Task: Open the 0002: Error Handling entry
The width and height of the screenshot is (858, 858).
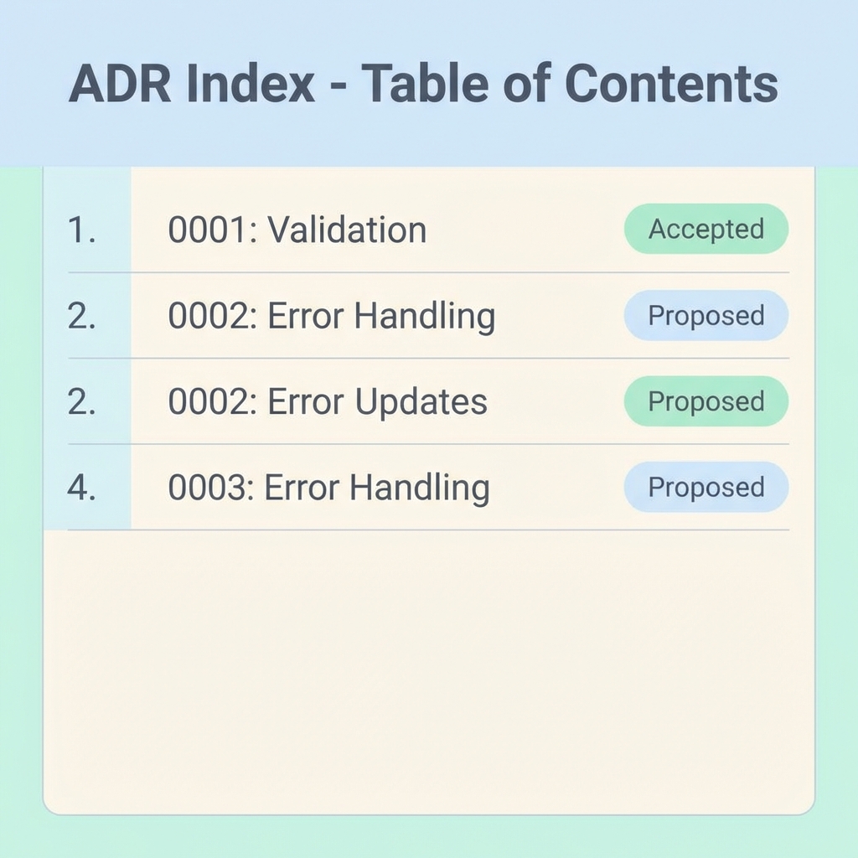Action: (x=331, y=316)
